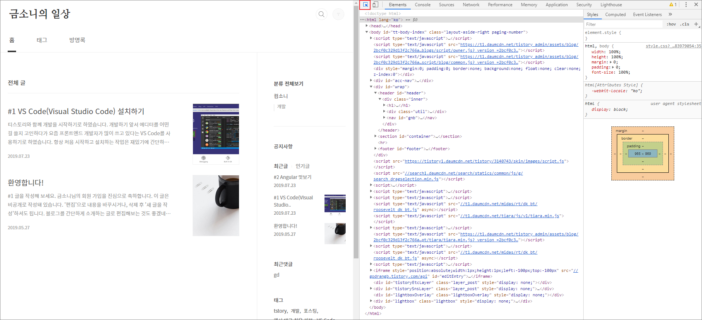
Task: Click the tstory tag link
Action: [281, 311]
